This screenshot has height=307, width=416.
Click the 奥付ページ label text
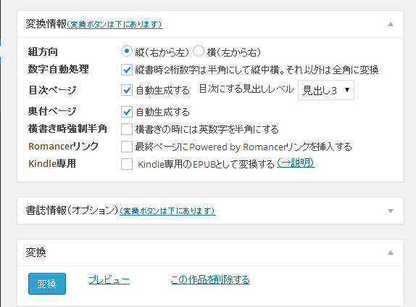pyautogui.click(x=52, y=111)
